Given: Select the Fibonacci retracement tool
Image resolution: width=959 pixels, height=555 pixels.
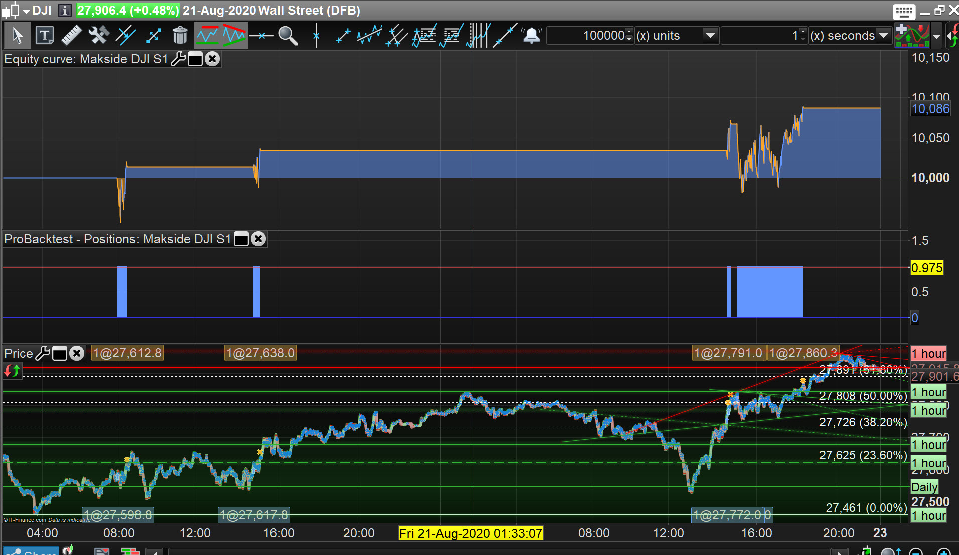Looking at the screenshot, I should click(424, 36).
